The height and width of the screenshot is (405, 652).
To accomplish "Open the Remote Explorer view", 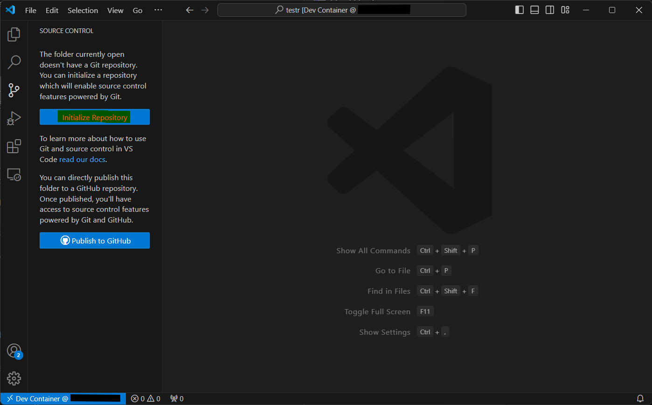I will click(14, 175).
